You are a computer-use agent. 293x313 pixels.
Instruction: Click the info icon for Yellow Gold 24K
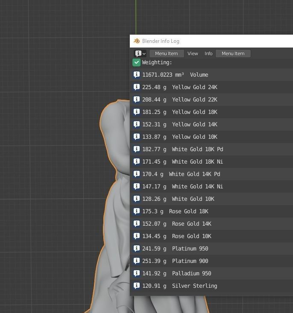click(x=136, y=87)
